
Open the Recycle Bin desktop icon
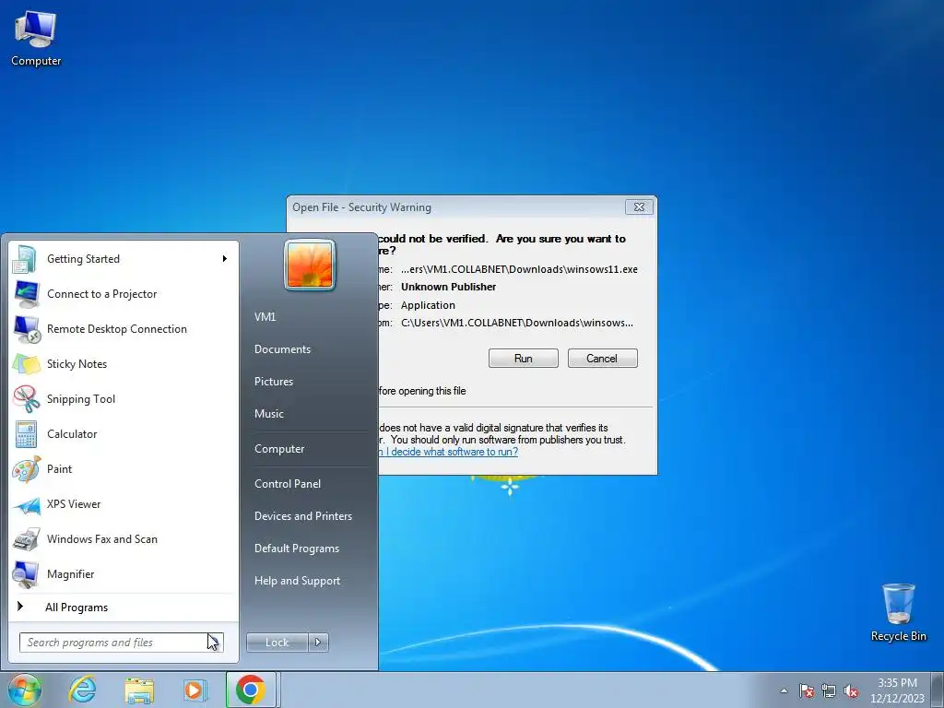[x=898, y=612]
